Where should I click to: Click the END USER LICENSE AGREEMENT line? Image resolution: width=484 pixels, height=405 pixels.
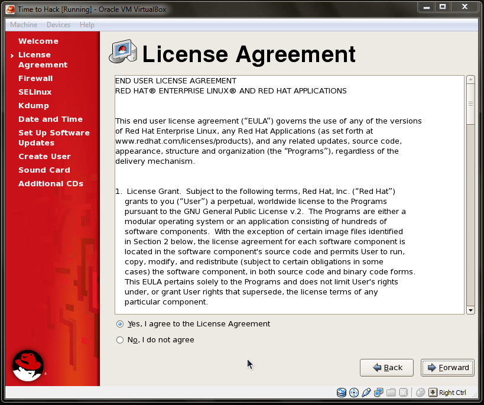click(x=176, y=81)
